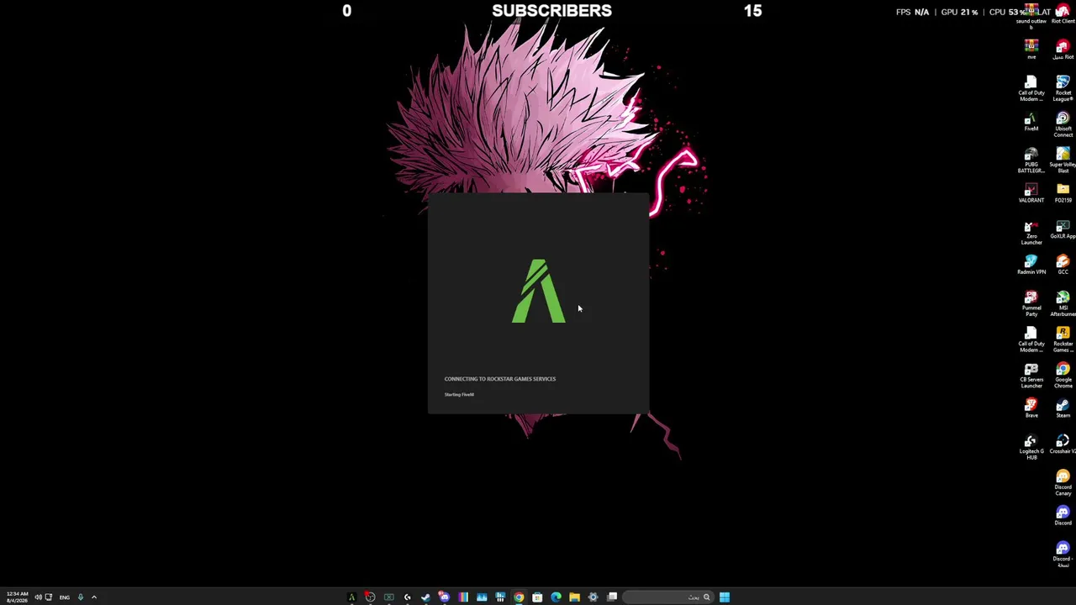1076x605 pixels.
Task: Click the "SUBSCRIBERS" overlay label
Action: pyautogui.click(x=551, y=11)
